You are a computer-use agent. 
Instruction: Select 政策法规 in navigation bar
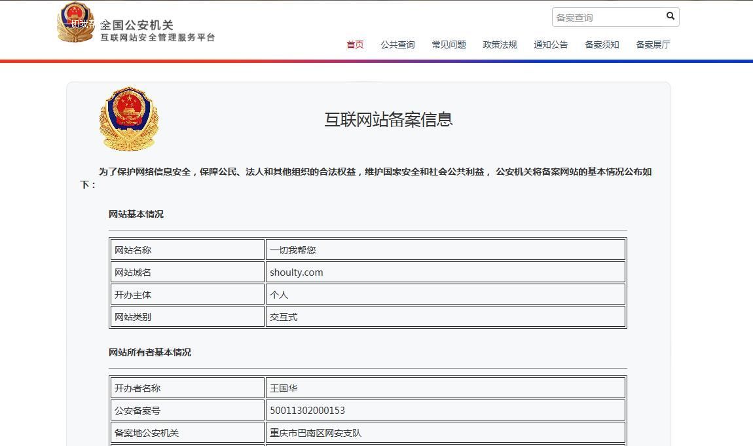pyautogui.click(x=500, y=45)
